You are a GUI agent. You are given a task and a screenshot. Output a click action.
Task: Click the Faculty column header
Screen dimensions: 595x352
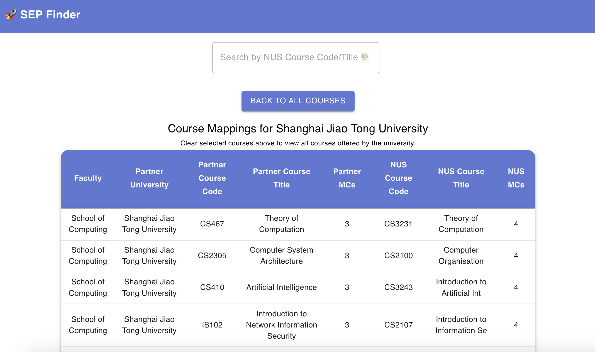coord(88,178)
